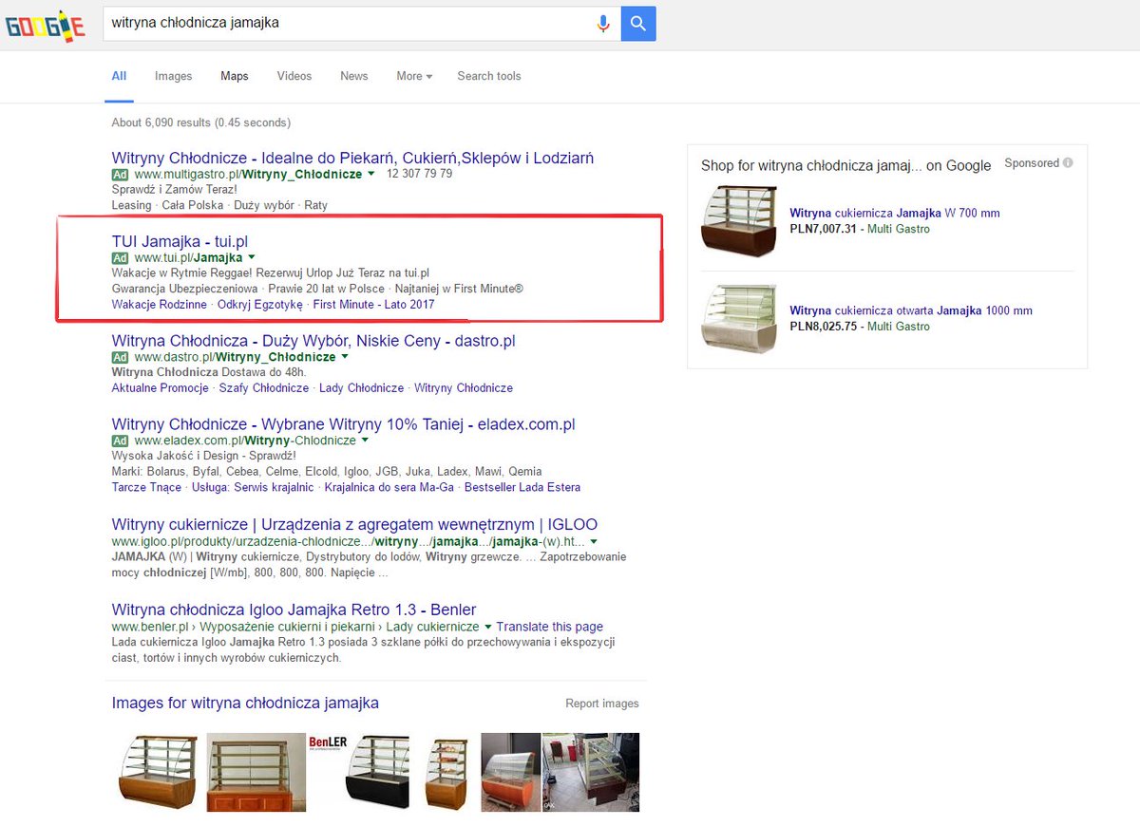Expand the arrow beside dastro.pl URL
Viewport: 1140px width, 826px height.
point(345,357)
